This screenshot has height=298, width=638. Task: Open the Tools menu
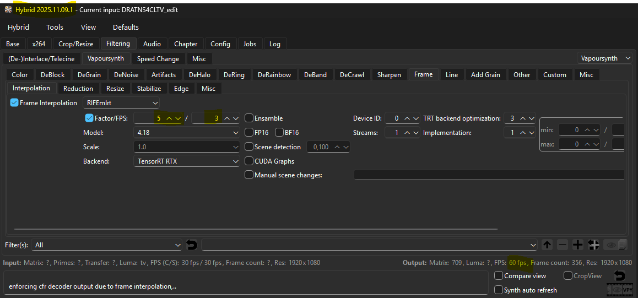point(55,27)
